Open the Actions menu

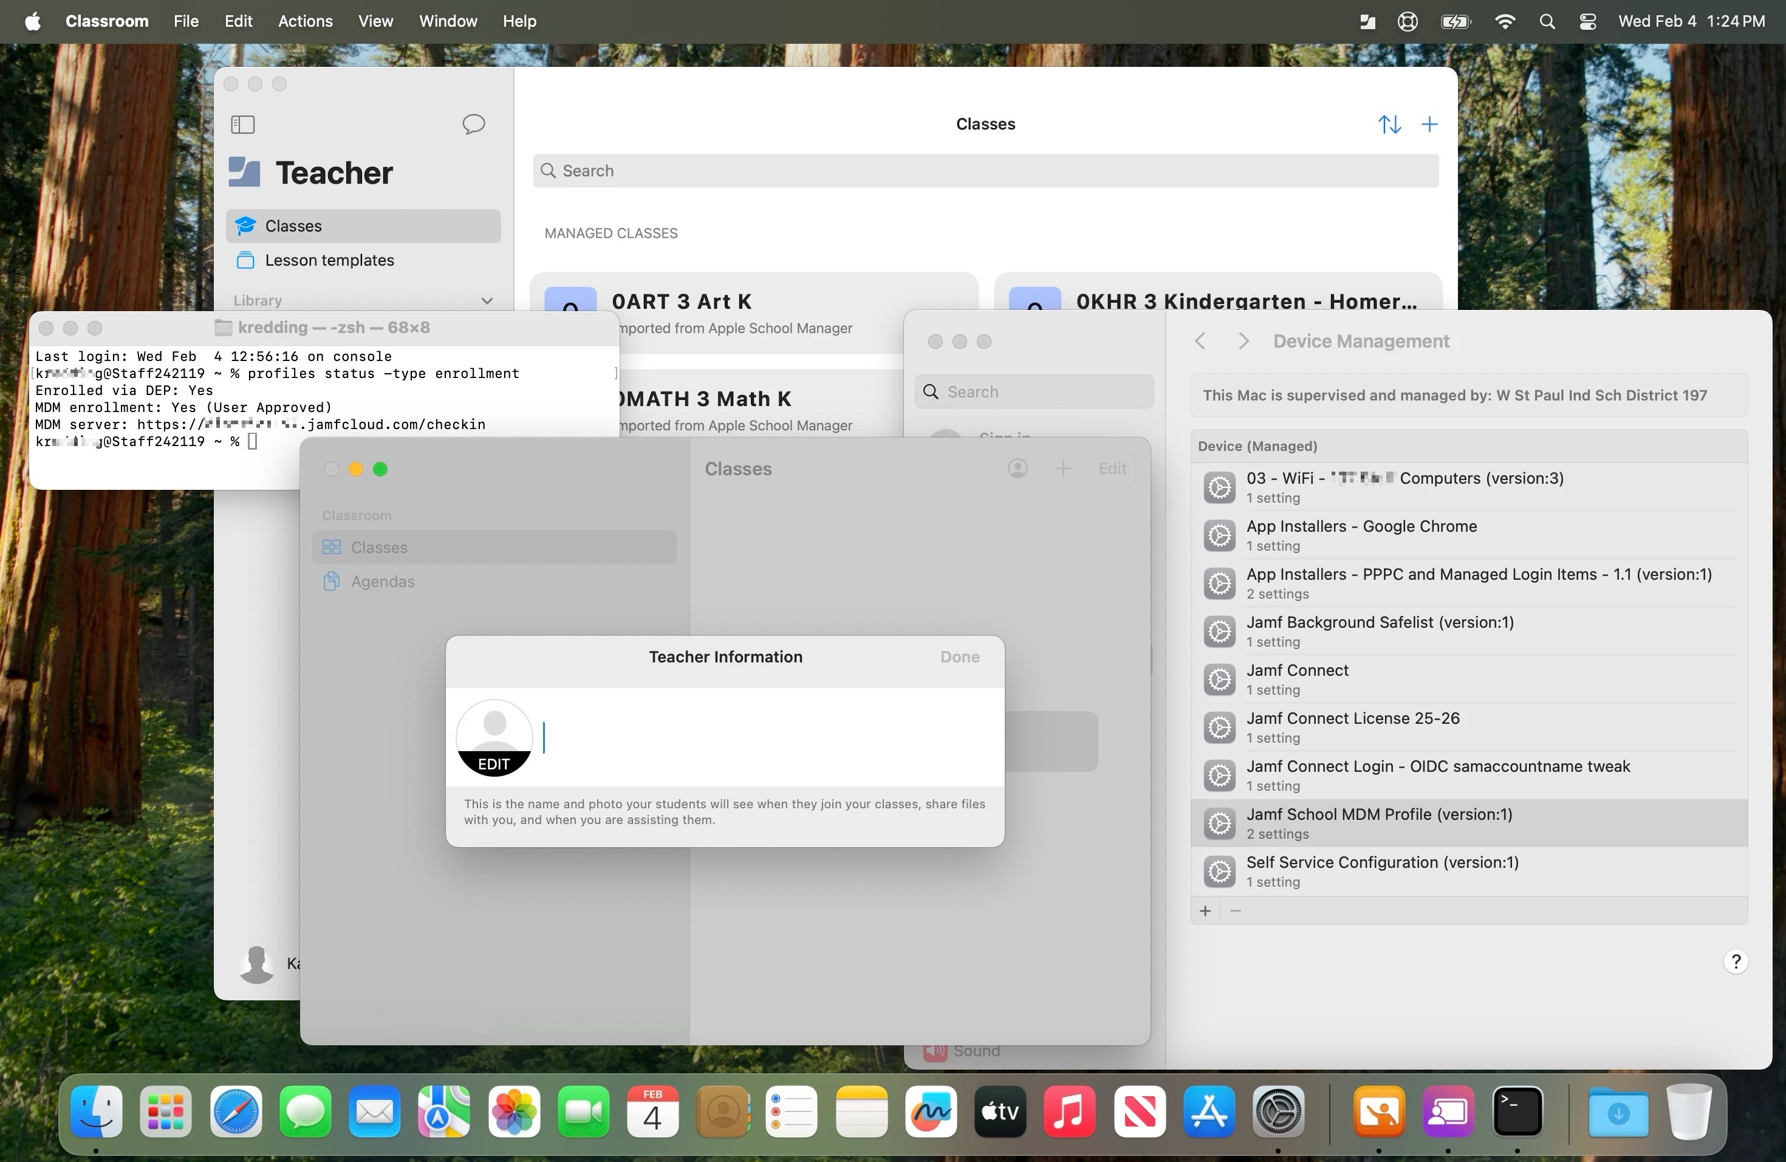coord(305,21)
